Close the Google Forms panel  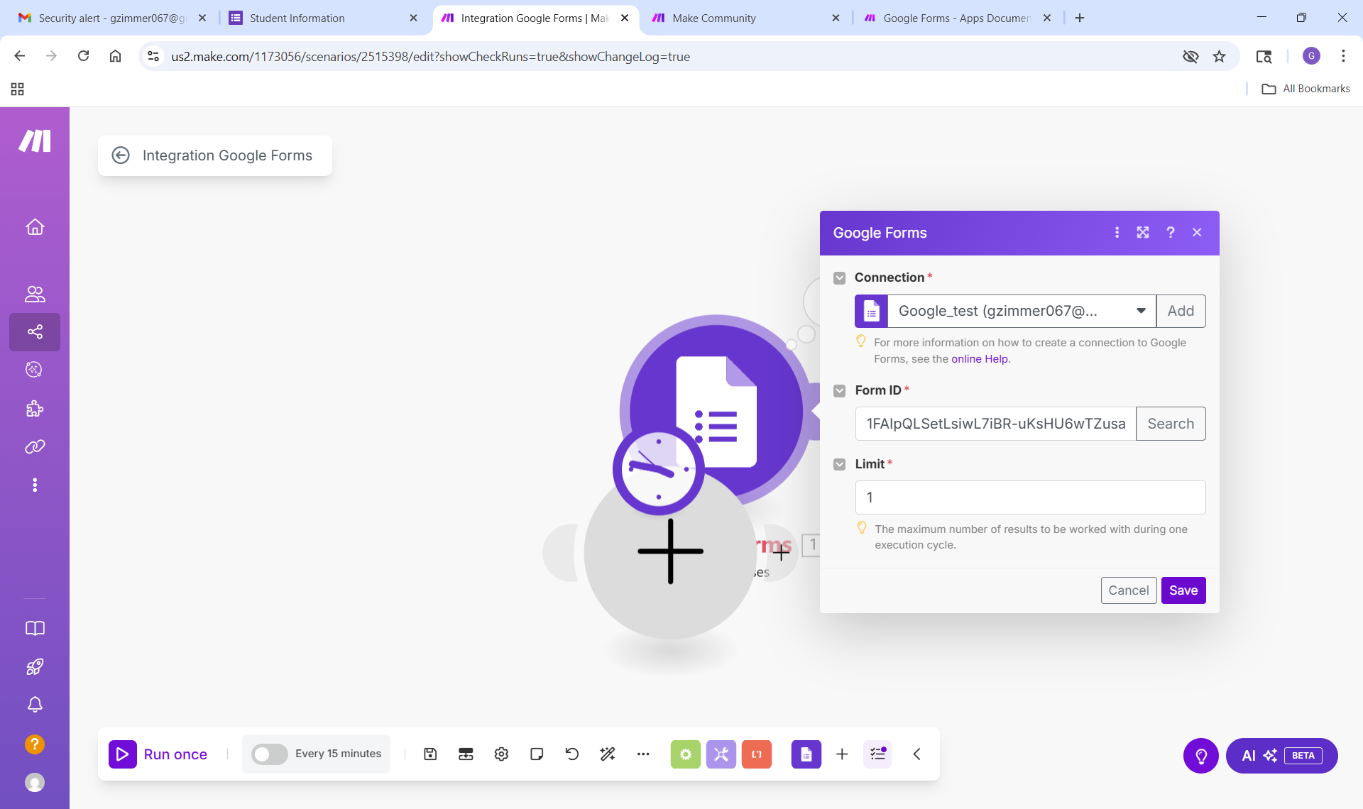[1198, 233]
